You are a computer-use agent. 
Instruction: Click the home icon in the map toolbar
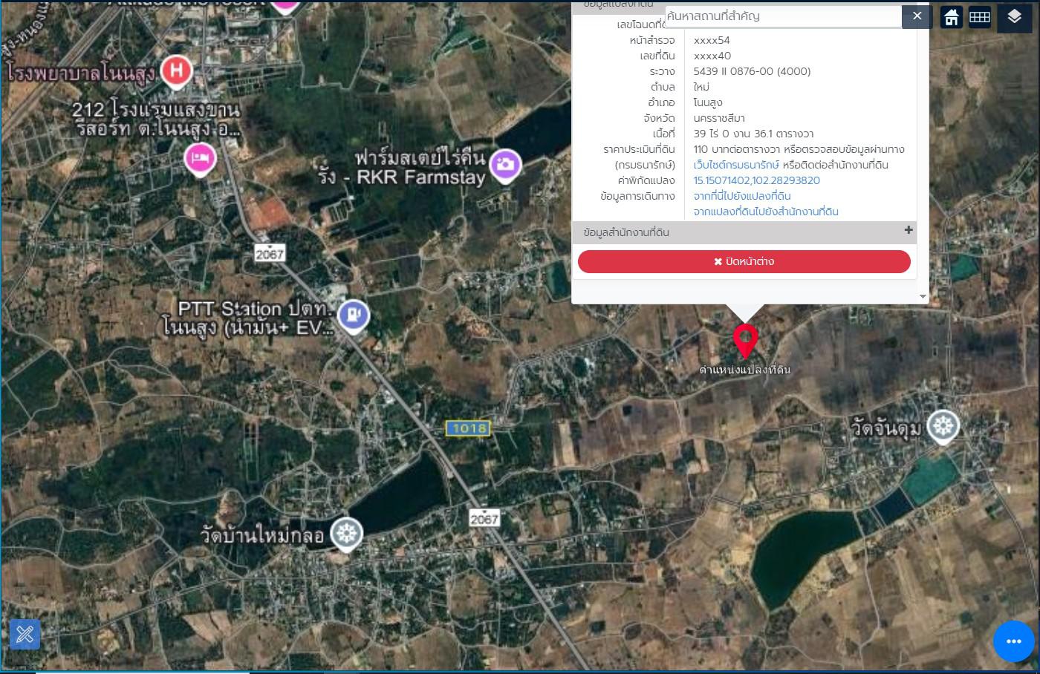[952, 16]
